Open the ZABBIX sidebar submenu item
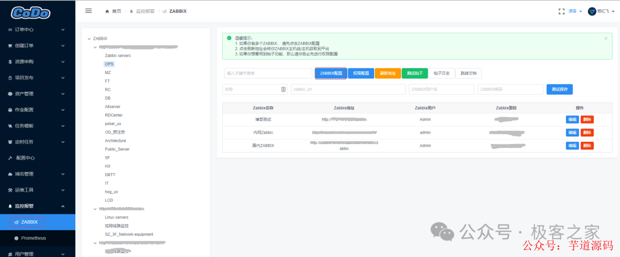The height and width of the screenshot is (257, 620). 37,222
